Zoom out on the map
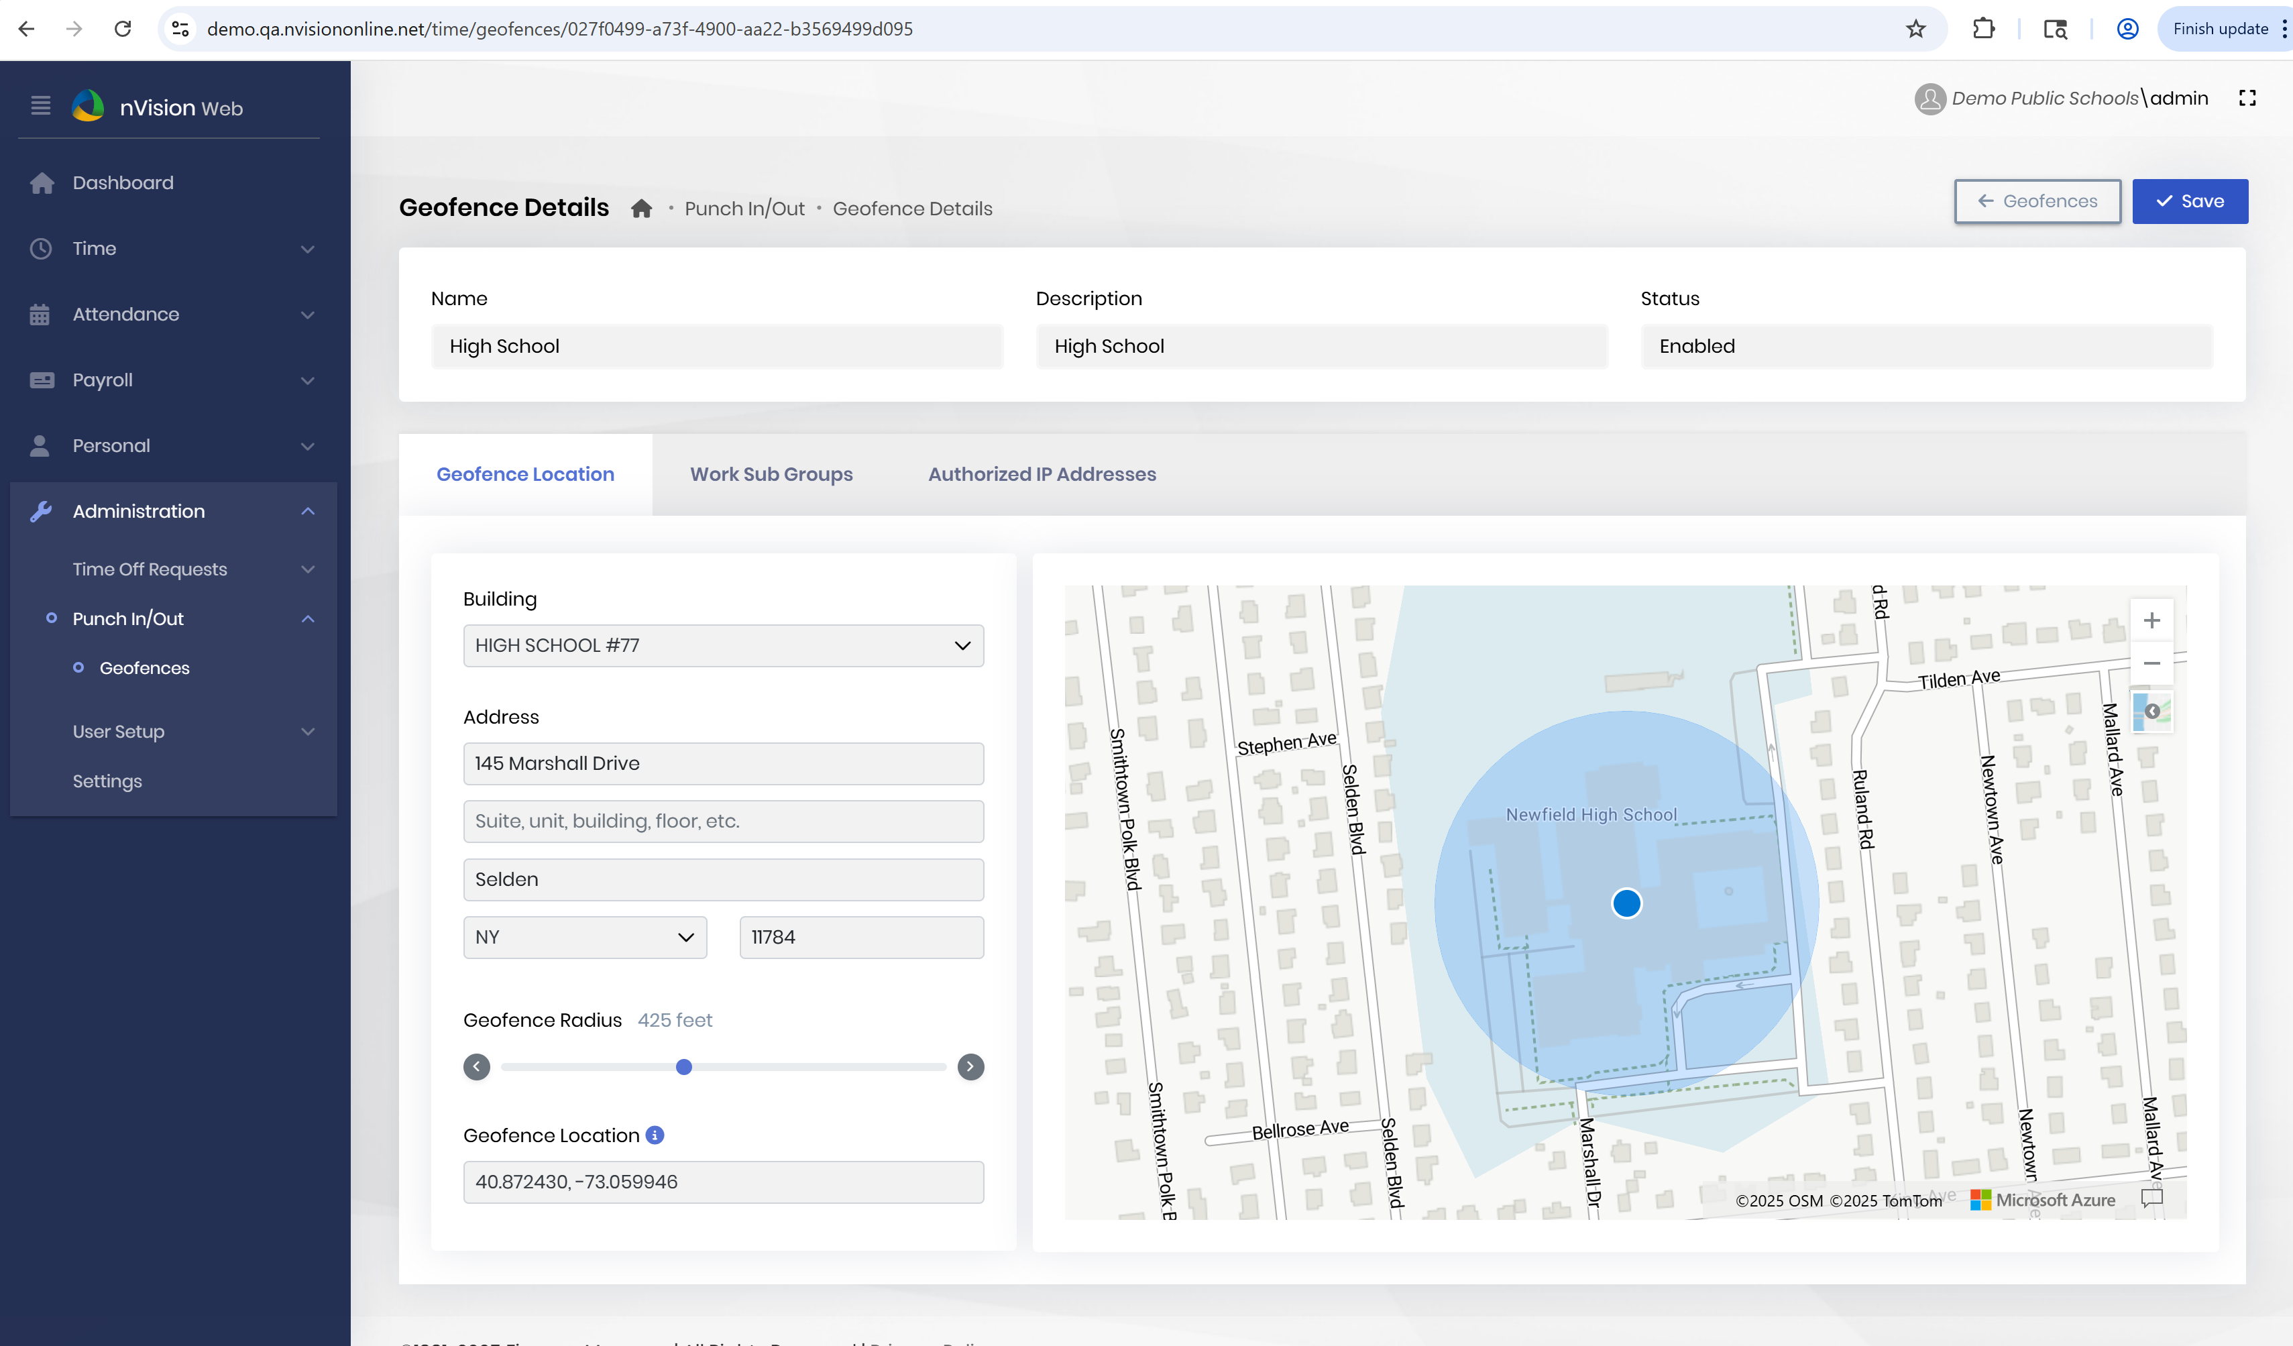 point(2151,663)
